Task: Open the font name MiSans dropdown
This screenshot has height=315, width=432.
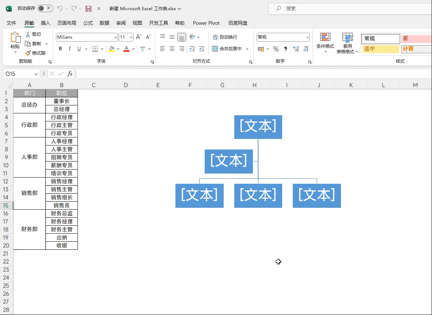Action: click(x=115, y=37)
